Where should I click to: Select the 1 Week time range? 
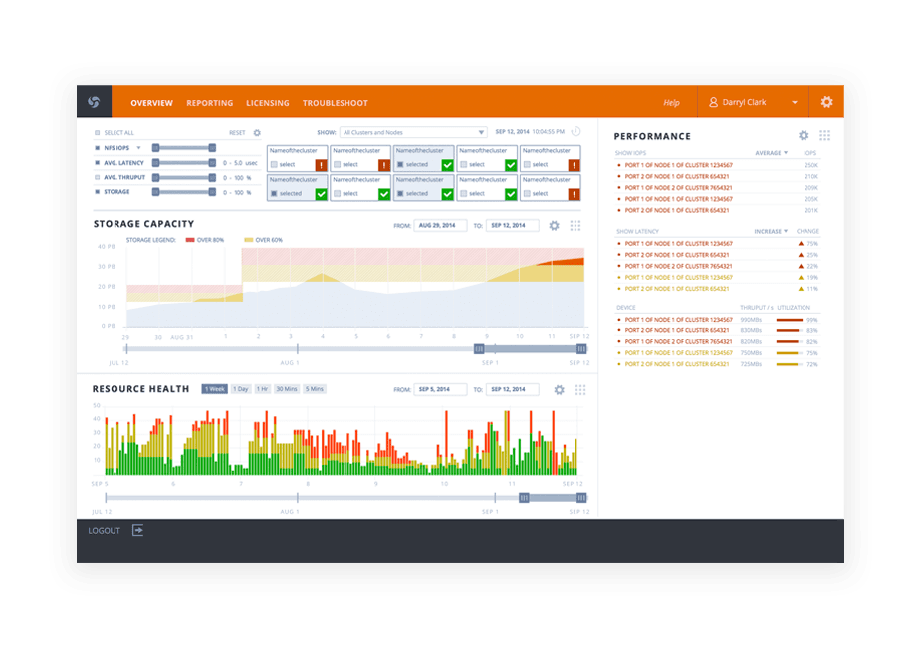coord(215,389)
